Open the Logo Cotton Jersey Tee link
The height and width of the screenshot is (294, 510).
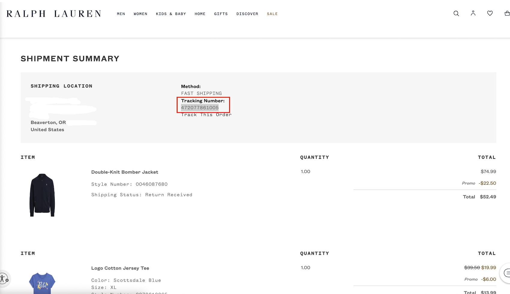point(120,268)
